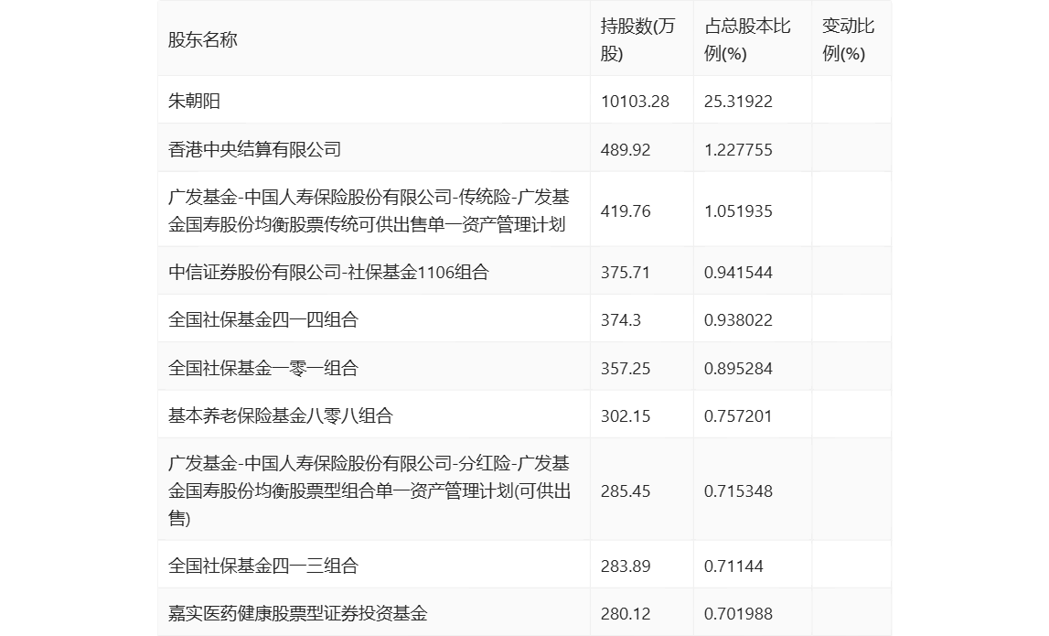The image size is (1049, 636).
Task: Select the value 10103.28
Action: coord(635,101)
